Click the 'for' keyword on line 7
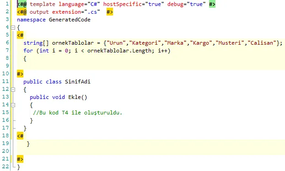Image resolution: width=285 pixels, height=171 pixels. pyautogui.click(x=28, y=51)
